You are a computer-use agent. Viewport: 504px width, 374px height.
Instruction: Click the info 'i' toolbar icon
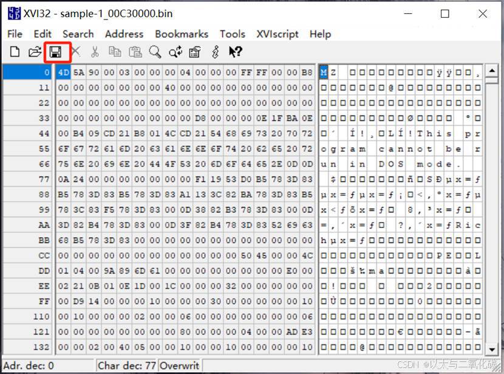pyautogui.click(x=216, y=52)
